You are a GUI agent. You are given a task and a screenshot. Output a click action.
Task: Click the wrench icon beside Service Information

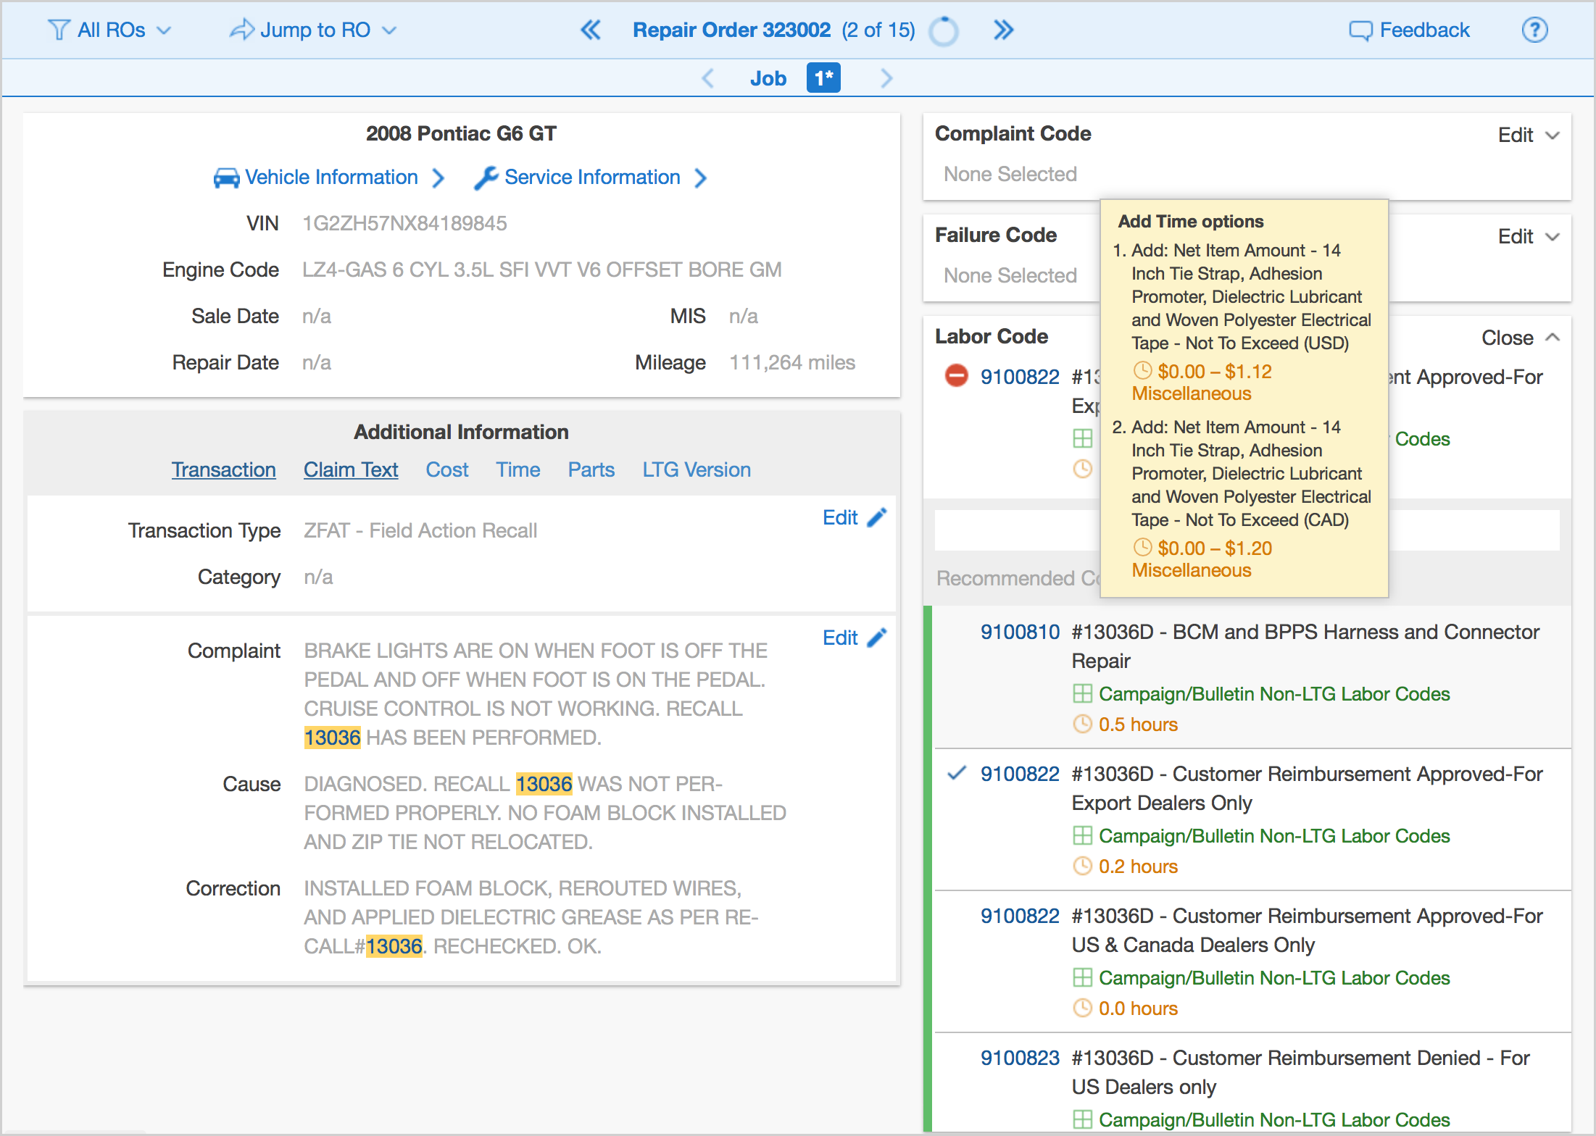pyautogui.click(x=486, y=177)
